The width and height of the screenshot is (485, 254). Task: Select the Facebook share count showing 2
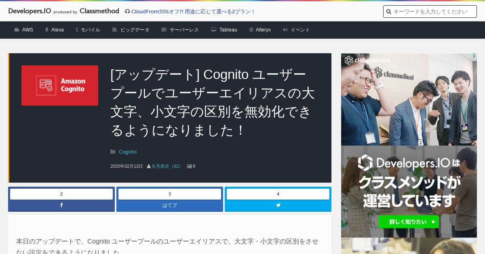click(x=61, y=194)
